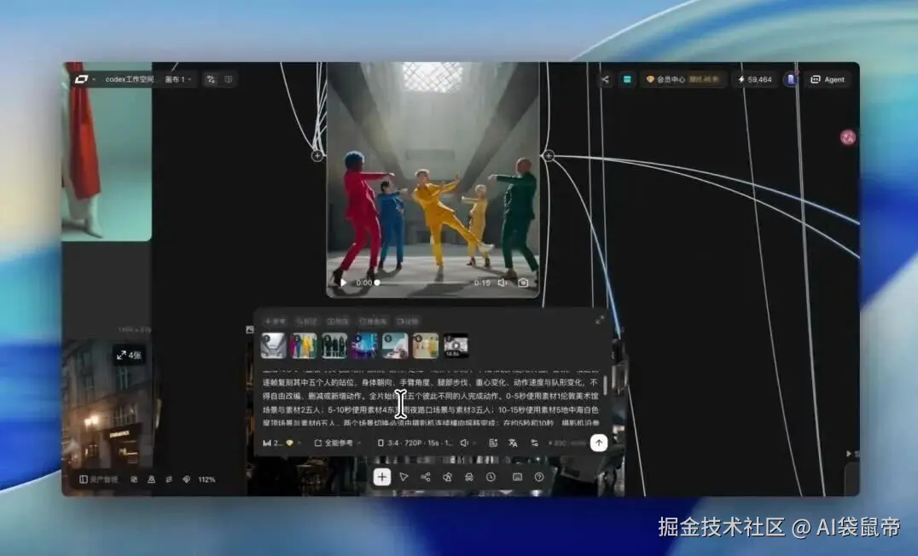Image resolution: width=918 pixels, height=556 pixels.
Task: Select reference thumbnail 2 colorful suits
Action: 304,346
